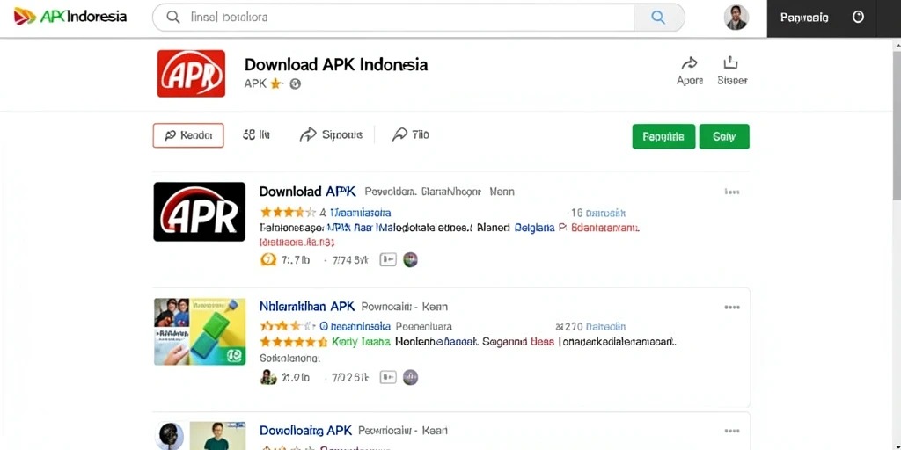The image size is (901, 450).
Task: Open the collage thumbnail of Nhlarnklhan APK
Action: pyautogui.click(x=200, y=331)
